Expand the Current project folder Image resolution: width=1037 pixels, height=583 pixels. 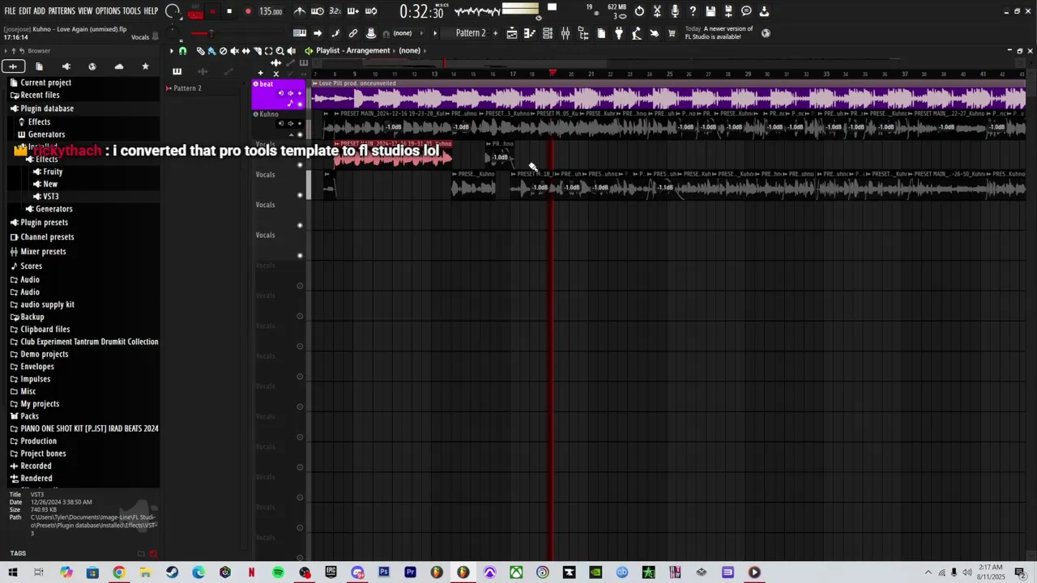pos(45,83)
